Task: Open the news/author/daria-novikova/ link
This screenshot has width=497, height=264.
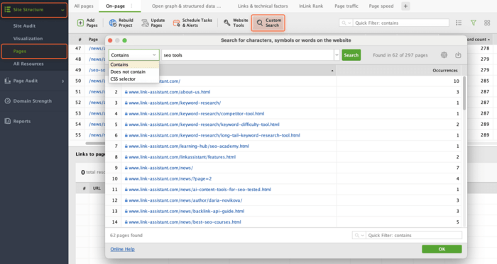Action: click(185, 200)
